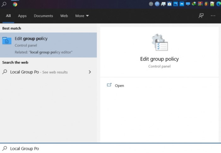The image size is (221, 153).
Task: Open Microsoft Edge from the taskbar
Action: pyautogui.click(x=218, y=4)
